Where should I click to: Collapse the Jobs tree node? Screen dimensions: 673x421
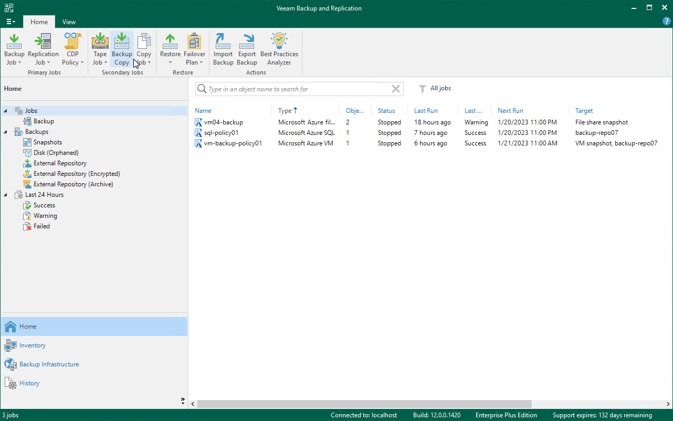[x=6, y=111]
